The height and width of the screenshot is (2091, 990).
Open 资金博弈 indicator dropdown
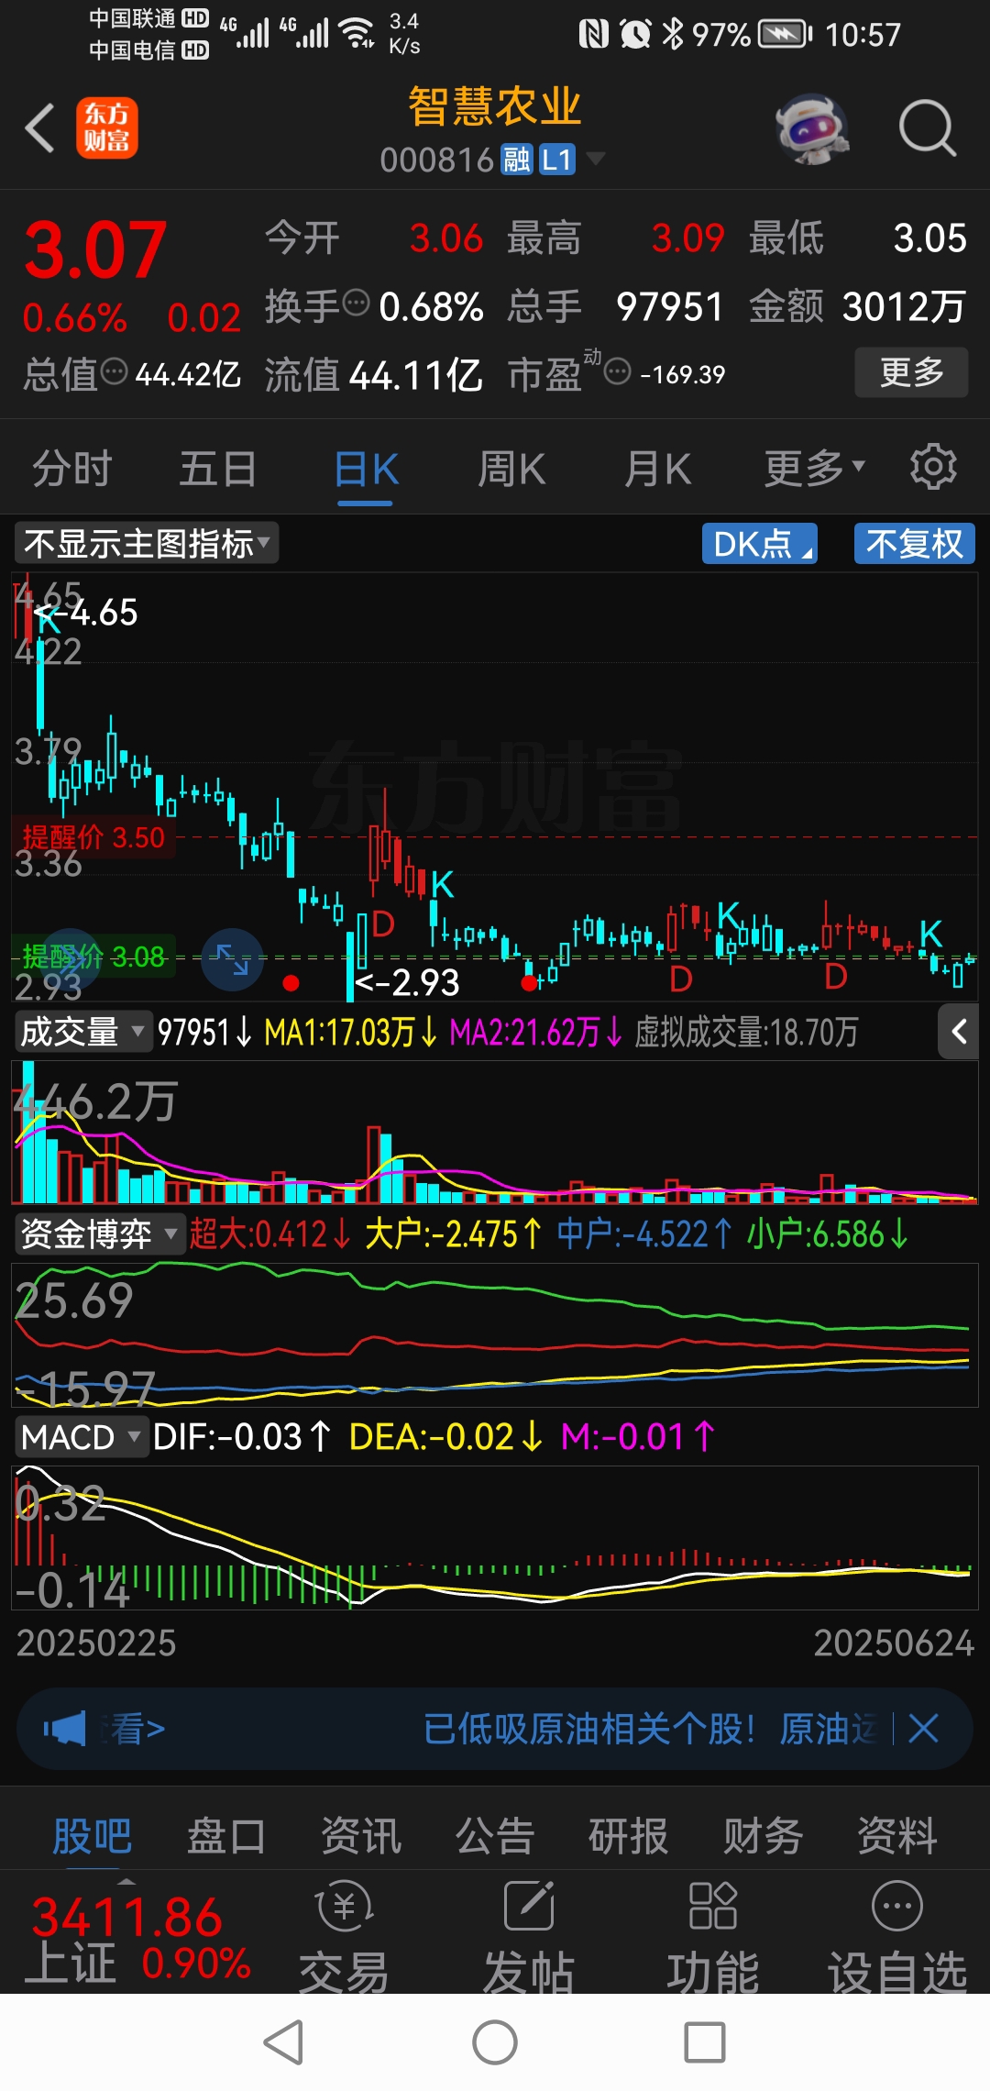[x=99, y=1234]
